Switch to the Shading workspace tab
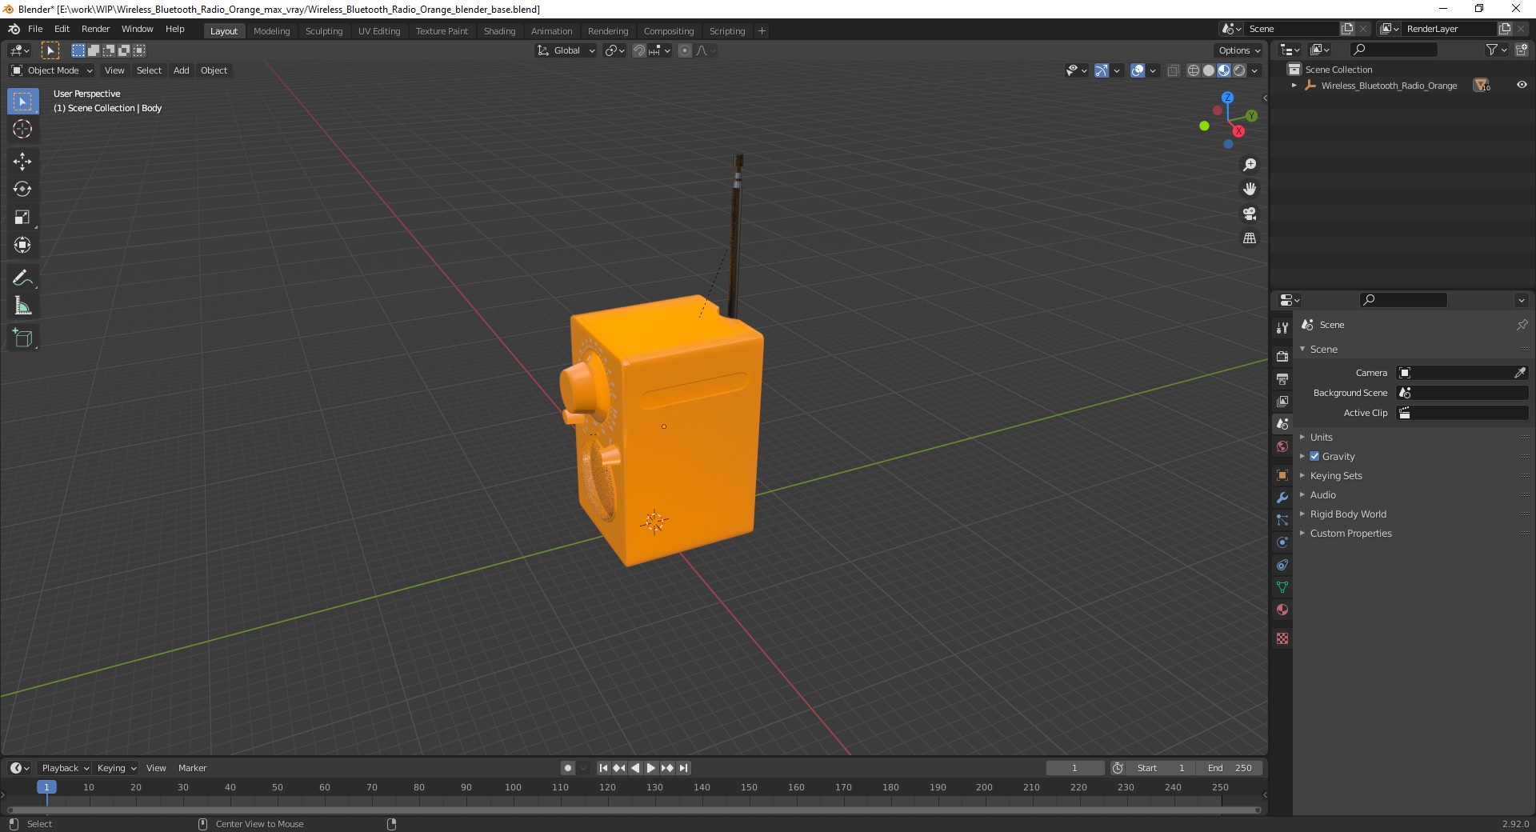This screenshot has width=1536, height=832. (x=499, y=31)
